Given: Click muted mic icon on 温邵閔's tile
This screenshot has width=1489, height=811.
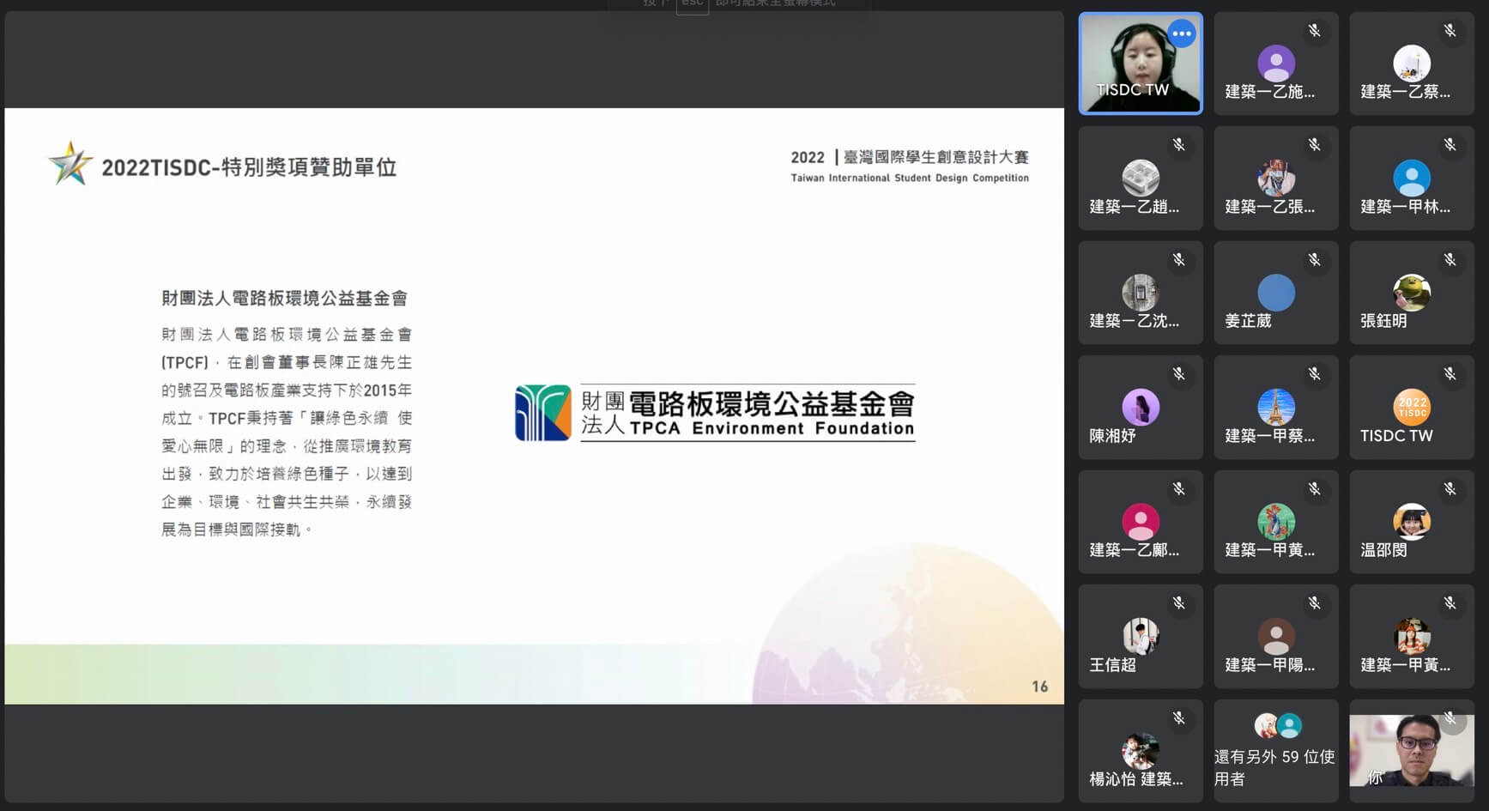Looking at the screenshot, I should [x=1450, y=489].
